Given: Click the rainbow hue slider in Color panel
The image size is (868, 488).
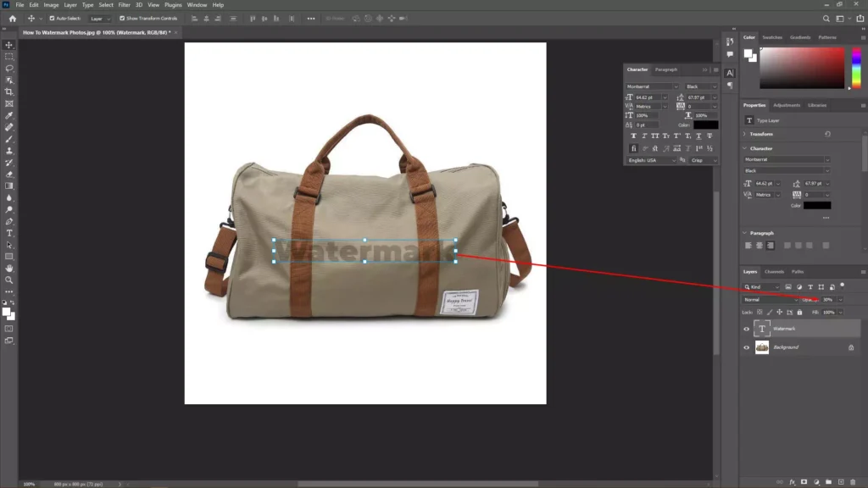Looking at the screenshot, I should 856,68.
